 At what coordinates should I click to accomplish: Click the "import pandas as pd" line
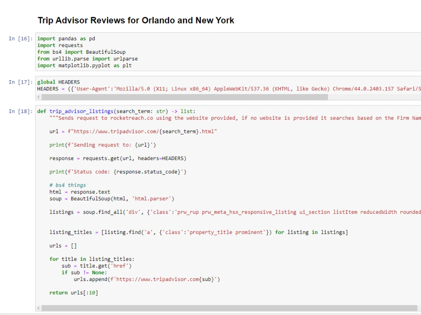pyautogui.click(x=66, y=39)
